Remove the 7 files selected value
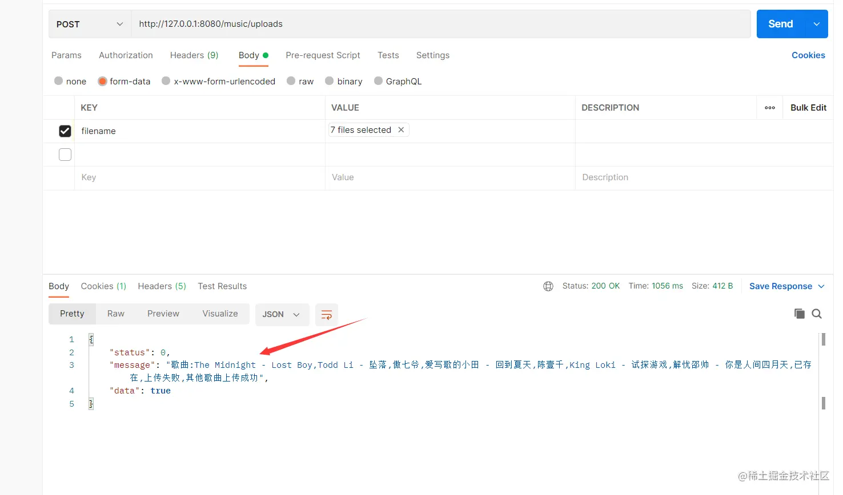 (x=401, y=130)
